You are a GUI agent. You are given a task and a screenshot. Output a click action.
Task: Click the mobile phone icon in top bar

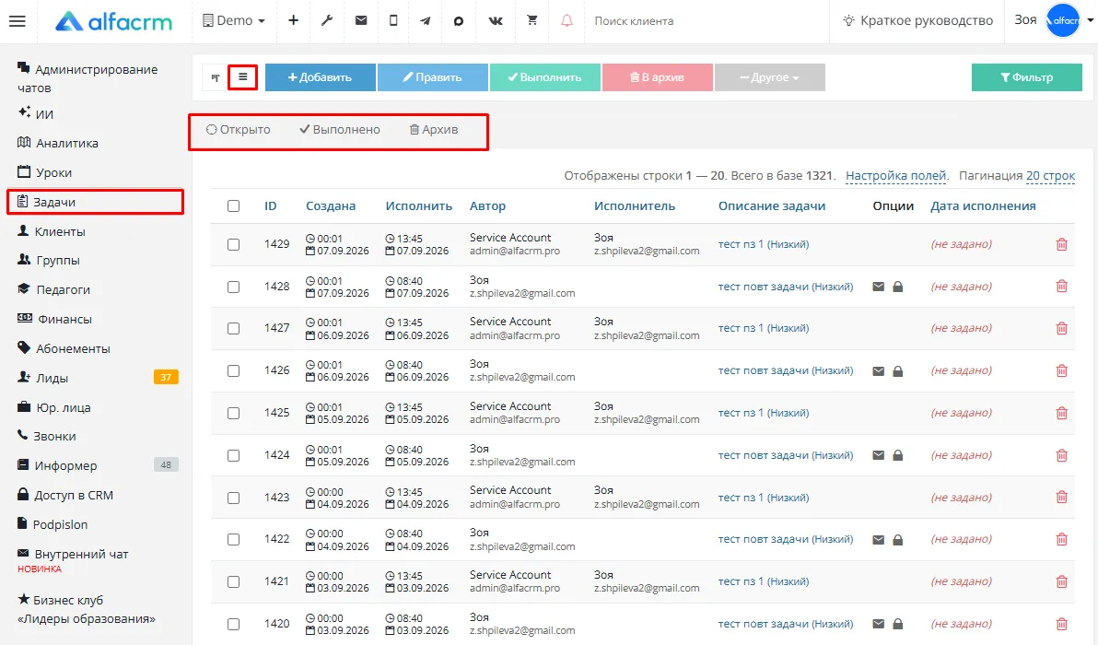[393, 21]
